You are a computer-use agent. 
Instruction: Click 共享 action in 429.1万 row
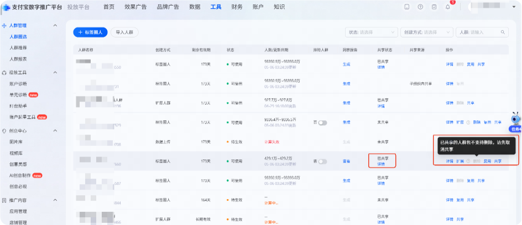(498, 161)
